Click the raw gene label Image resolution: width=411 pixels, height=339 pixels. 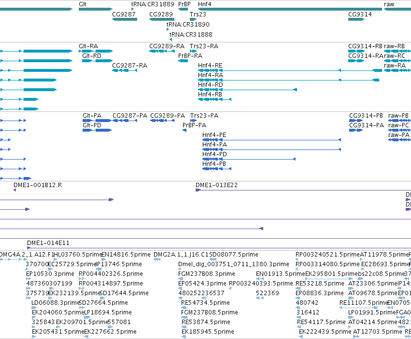389,4
